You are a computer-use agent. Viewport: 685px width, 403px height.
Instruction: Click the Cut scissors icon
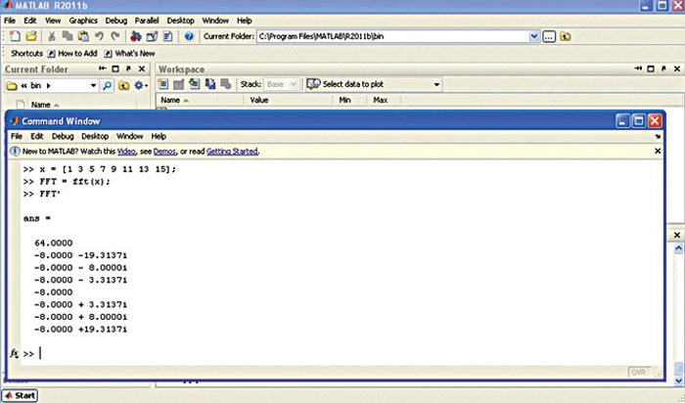point(51,36)
